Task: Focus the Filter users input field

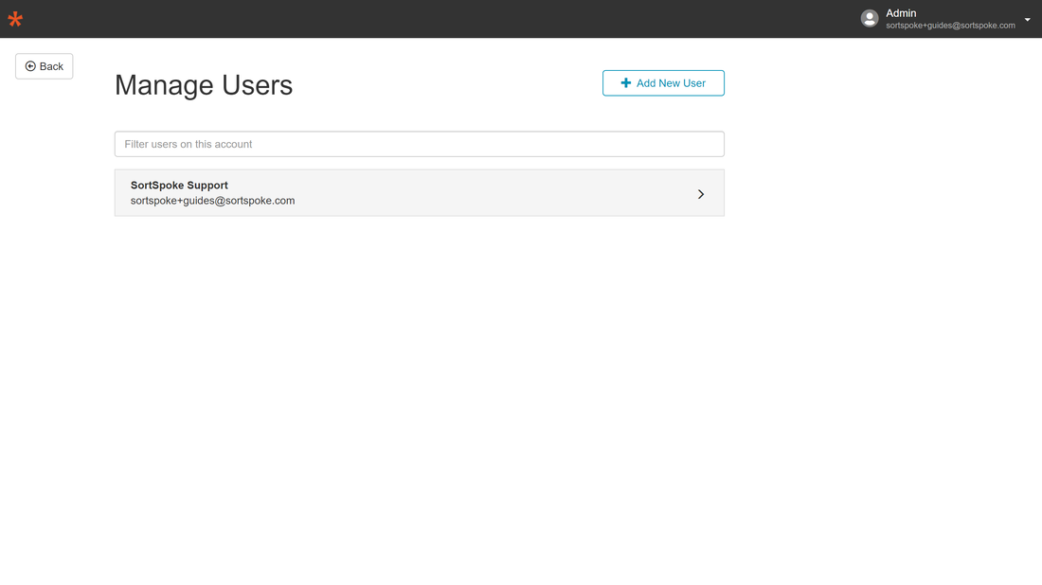Action: tap(420, 144)
